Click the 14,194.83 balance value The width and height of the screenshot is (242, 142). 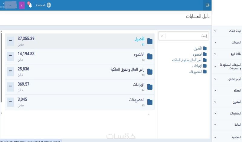(26, 54)
